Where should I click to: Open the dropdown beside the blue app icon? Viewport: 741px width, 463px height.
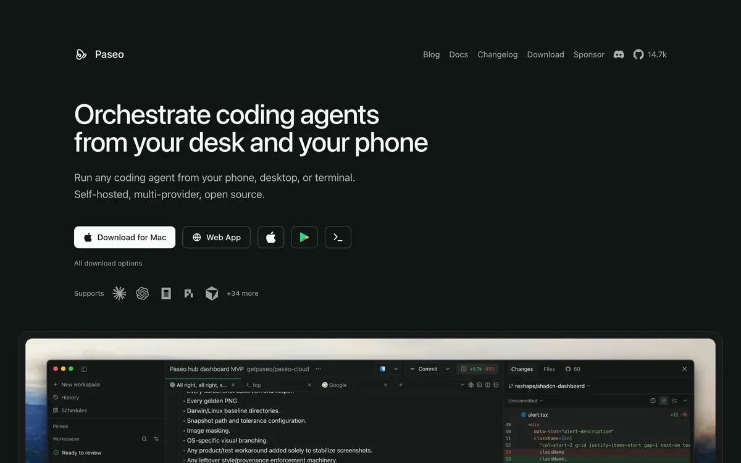click(x=396, y=369)
